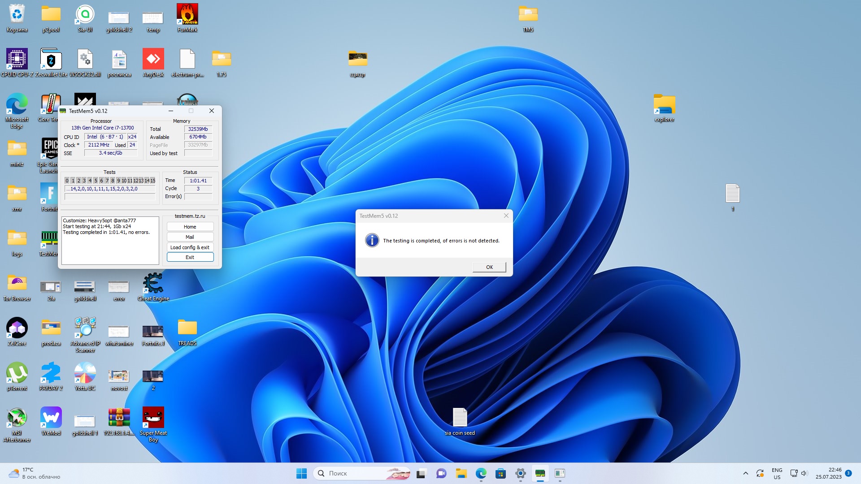This screenshot has width=861, height=484.
Task: Select the AnyDesk desktop shortcut
Action: (x=153, y=60)
